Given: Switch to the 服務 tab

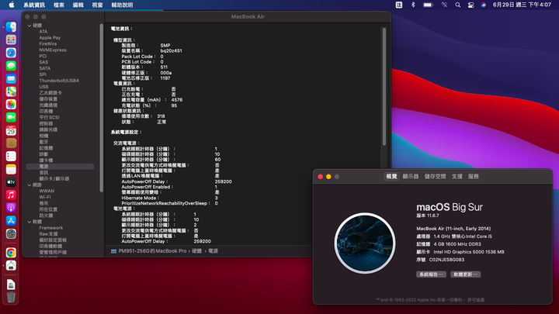Looking at the screenshot, I should coord(474,177).
